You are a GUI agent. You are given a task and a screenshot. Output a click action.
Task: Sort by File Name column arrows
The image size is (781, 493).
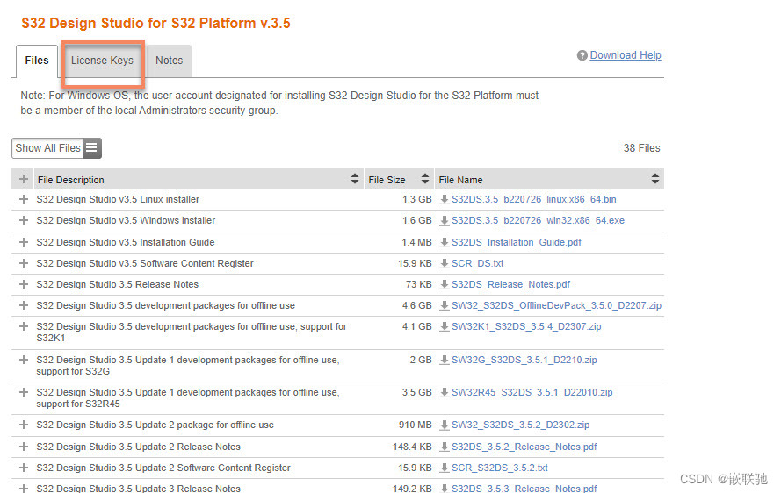coord(655,179)
